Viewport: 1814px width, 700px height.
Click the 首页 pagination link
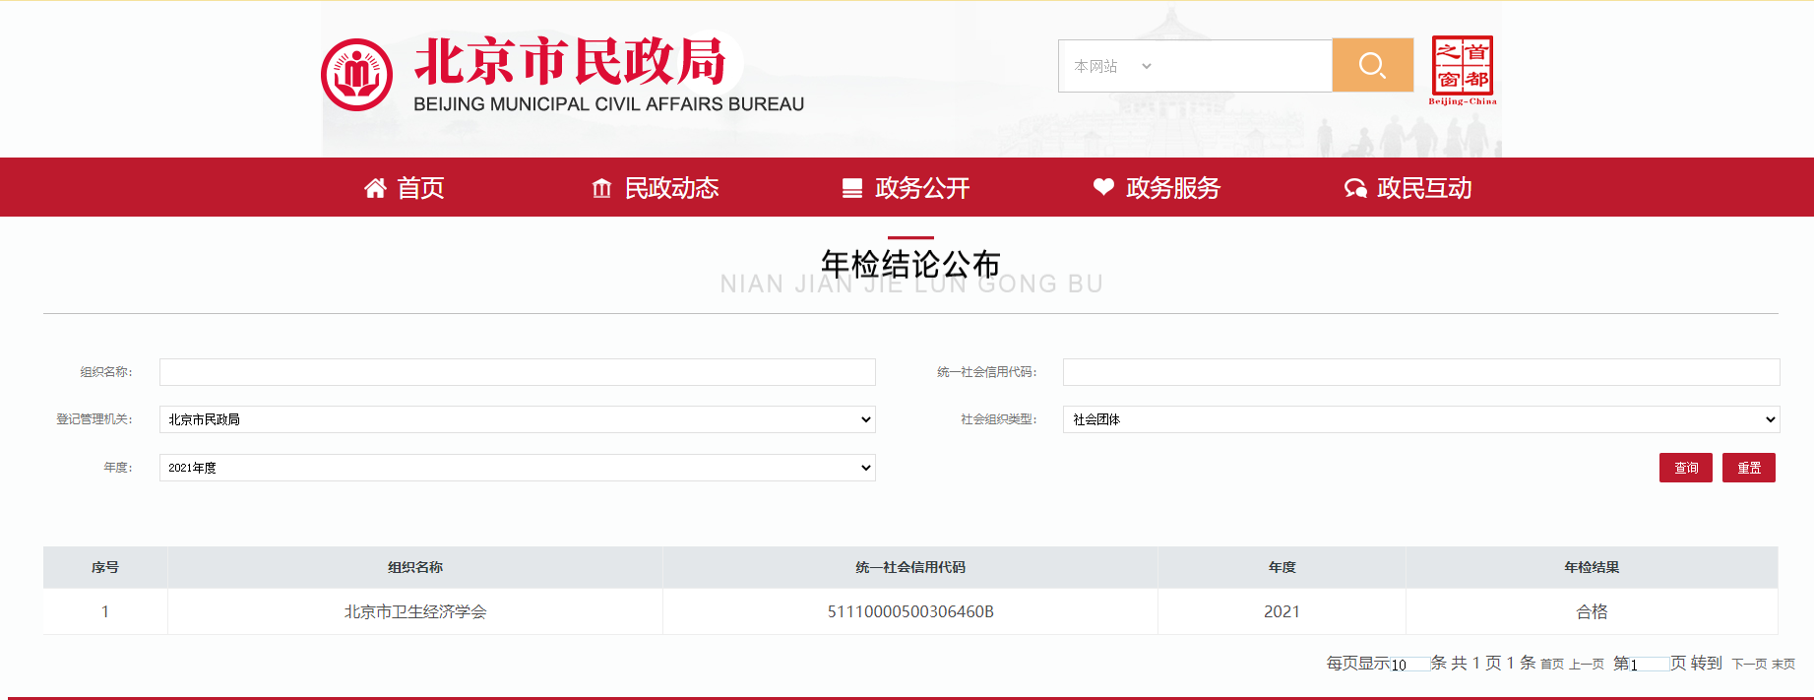pos(1552,665)
